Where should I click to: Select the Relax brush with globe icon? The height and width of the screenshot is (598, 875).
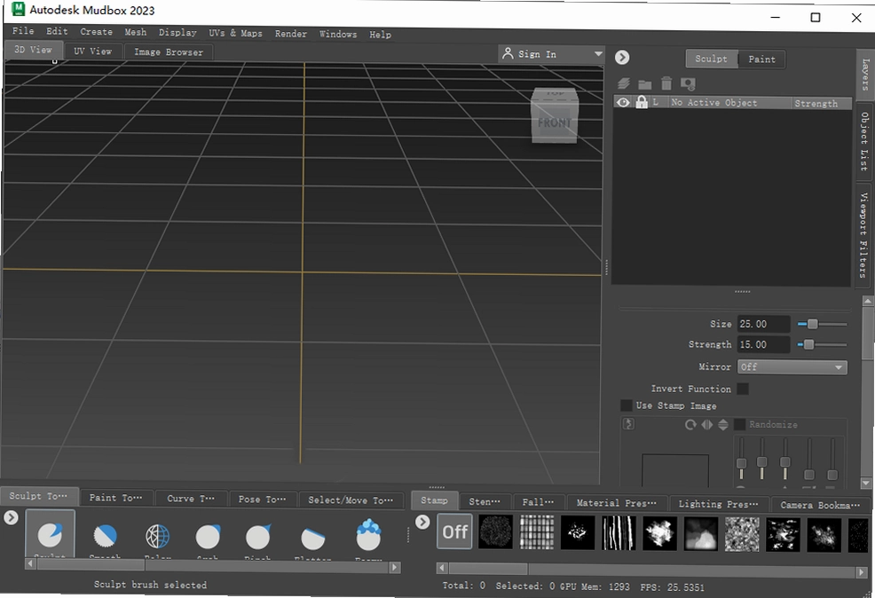pyautogui.click(x=157, y=537)
